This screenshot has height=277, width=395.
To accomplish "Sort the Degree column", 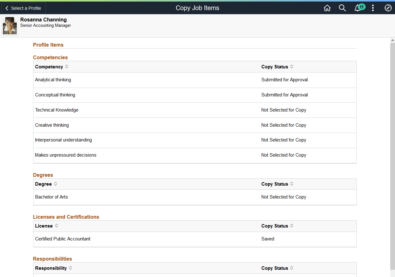I will pos(46,184).
